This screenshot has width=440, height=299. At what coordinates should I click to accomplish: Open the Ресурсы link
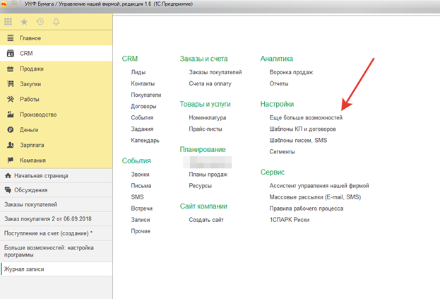coord(200,186)
